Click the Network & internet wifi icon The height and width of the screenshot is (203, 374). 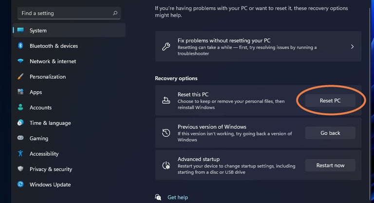(x=20, y=61)
